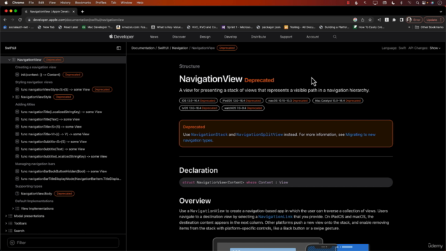Click the filter icon in sidebar filter field
This screenshot has height=251, width=446.
[13, 243]
